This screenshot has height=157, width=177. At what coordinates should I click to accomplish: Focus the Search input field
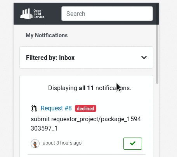(x=107, y=14)
